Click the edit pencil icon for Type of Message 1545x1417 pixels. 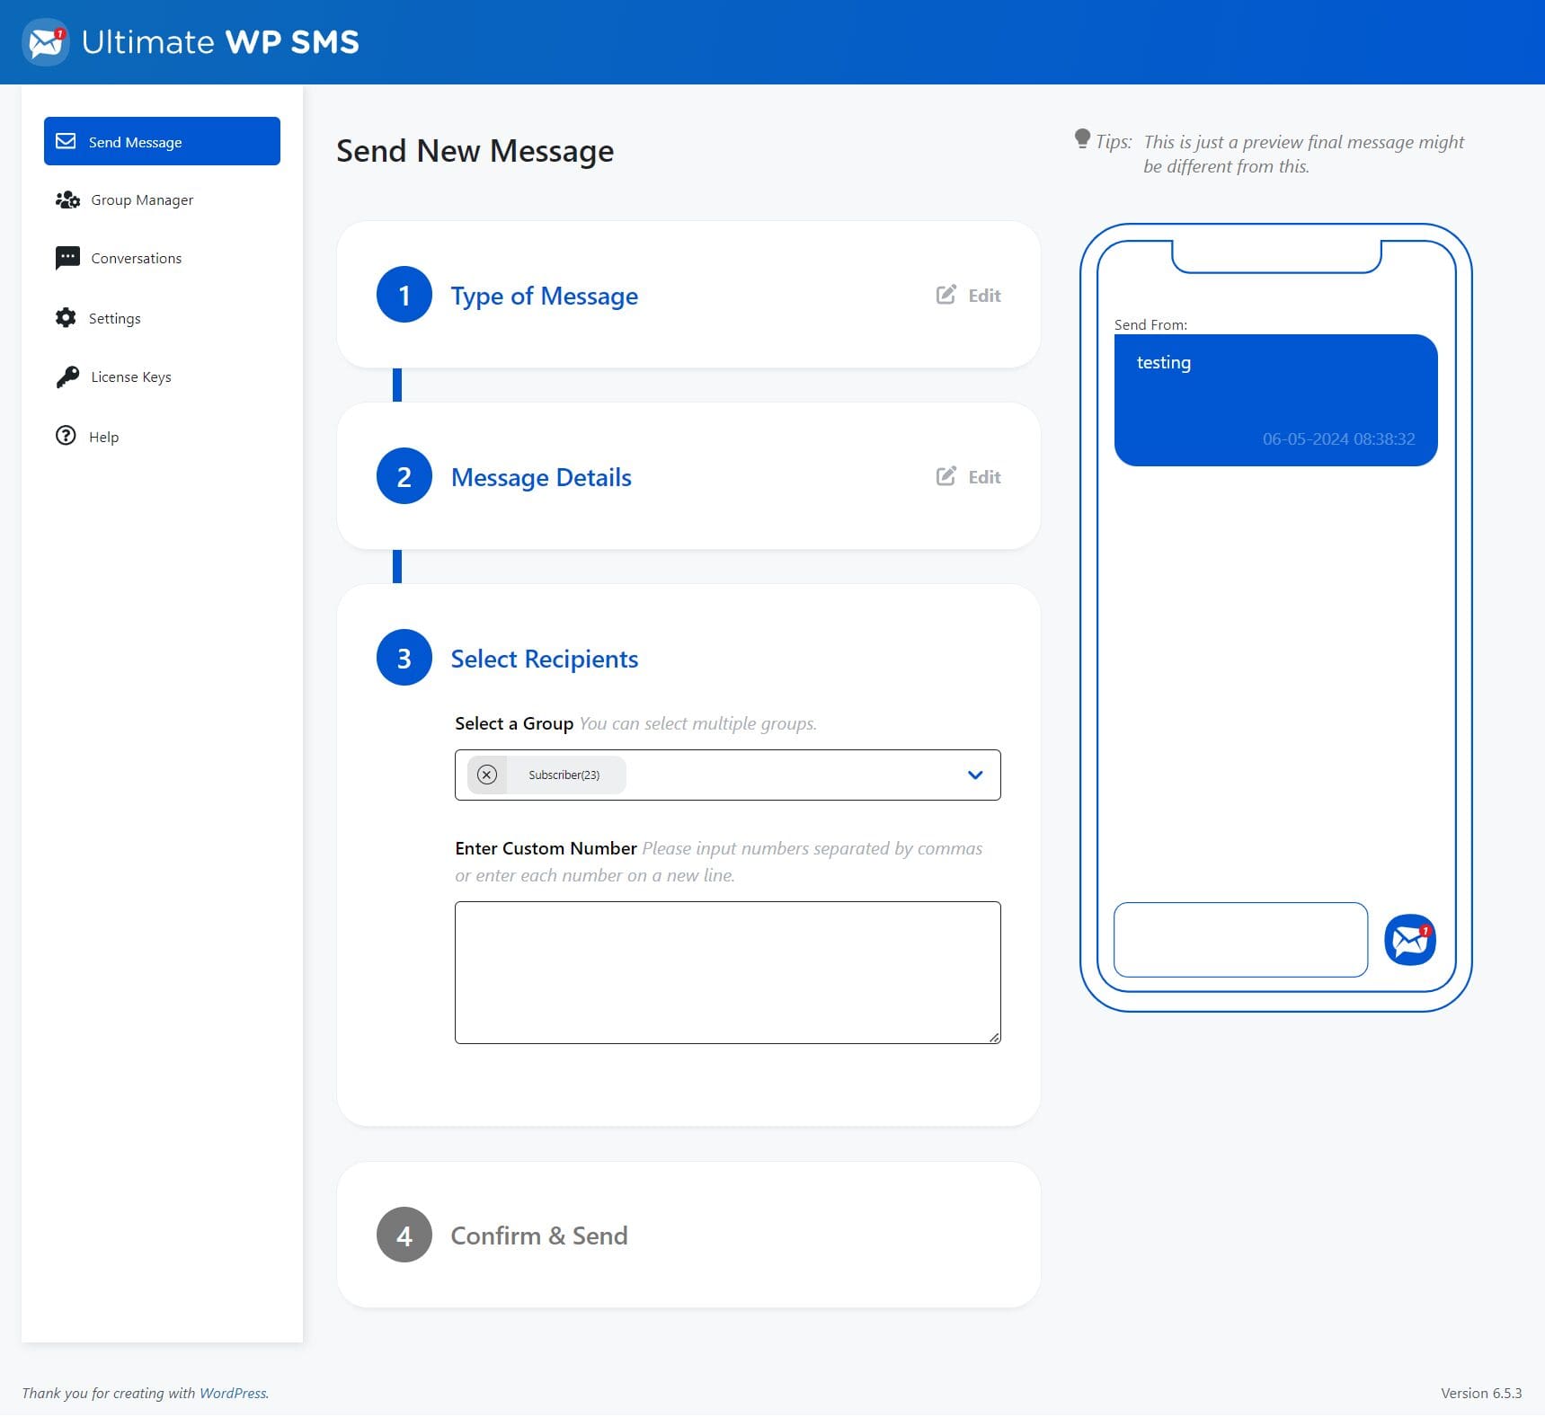[946, 295]
